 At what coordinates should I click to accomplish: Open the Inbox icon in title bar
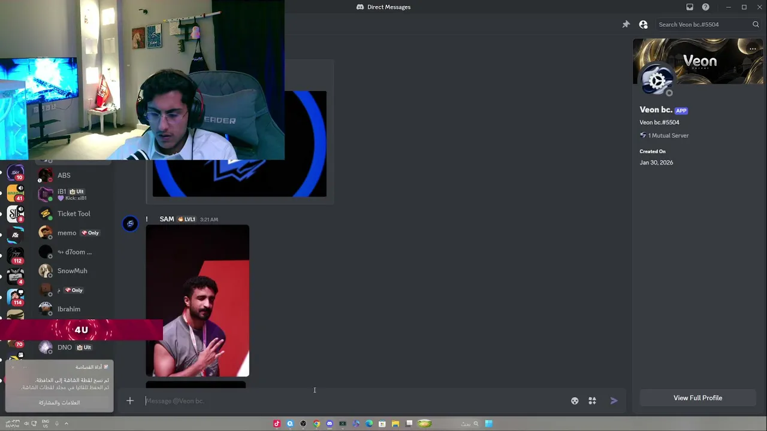[690, 7]
